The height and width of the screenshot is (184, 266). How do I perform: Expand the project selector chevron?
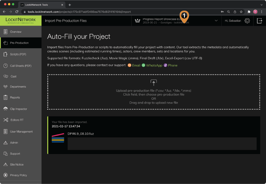216,21
